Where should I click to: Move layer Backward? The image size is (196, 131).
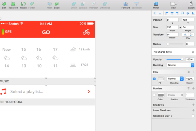137,5
